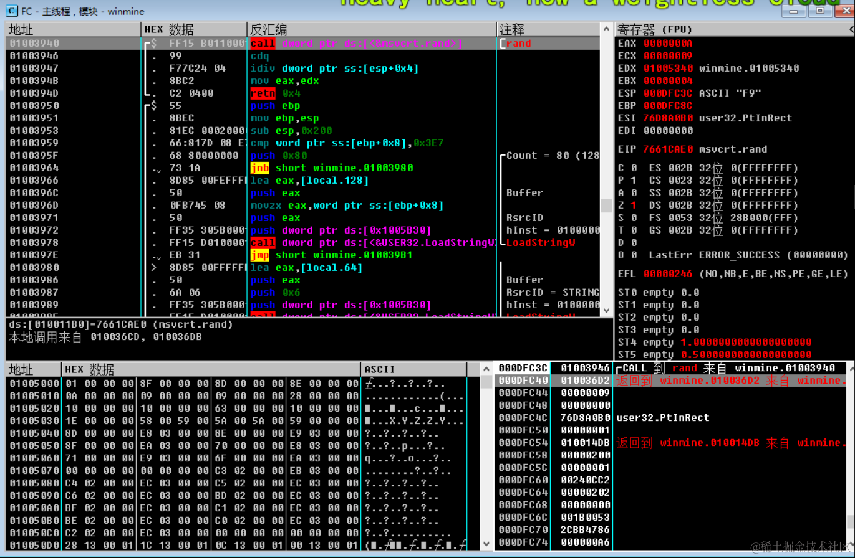Select stack entry 000DFC70 with value 2CBB4786
This screenshot has width=855, height=558.
(x=671, y=530)
